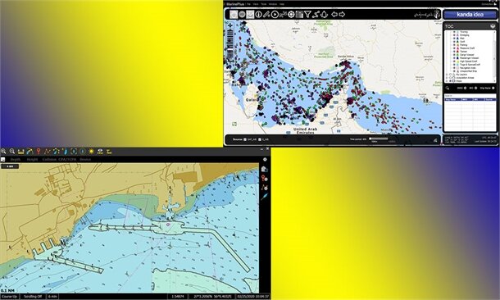Click the zoom in magnifier in chart toolbar
Image resolution: width=500 pixels, height=300 pixels.
(x=3, y=152)
